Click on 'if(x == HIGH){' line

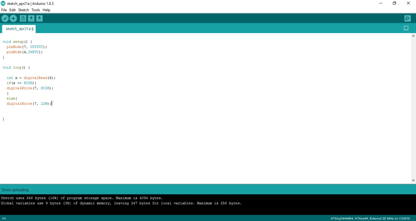tap(21, 83)
